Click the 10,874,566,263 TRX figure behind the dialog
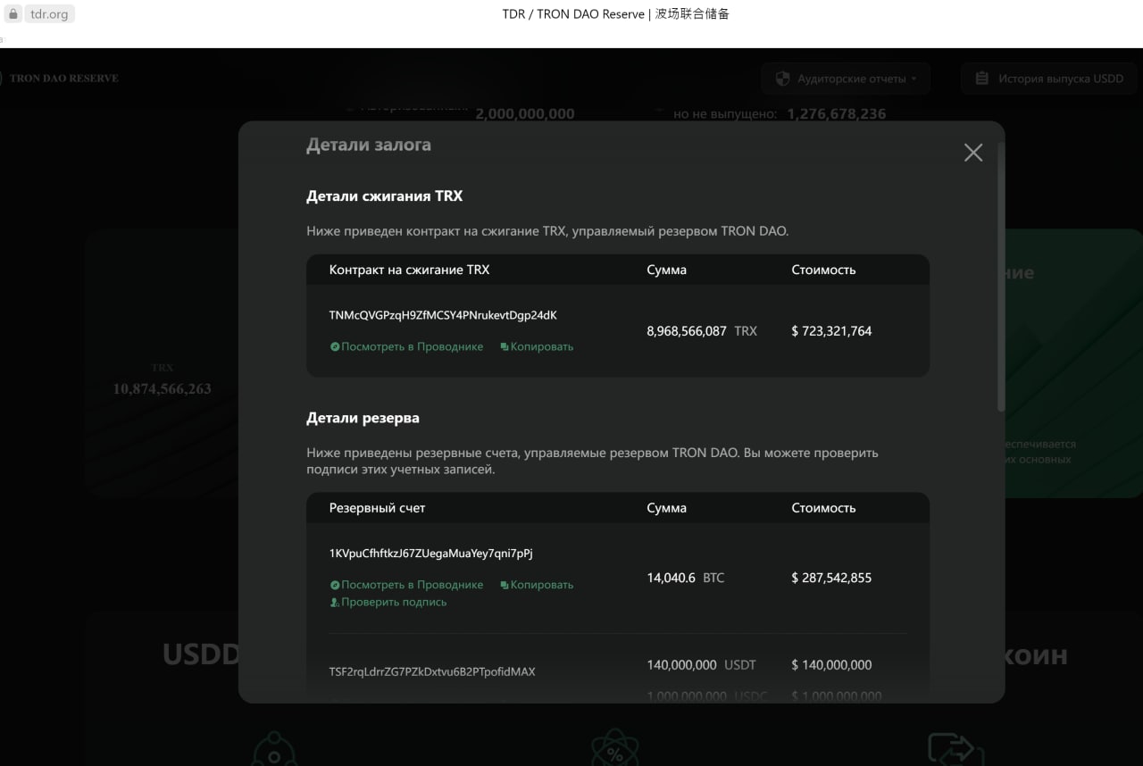1143x766 pixels. (163, 389)
